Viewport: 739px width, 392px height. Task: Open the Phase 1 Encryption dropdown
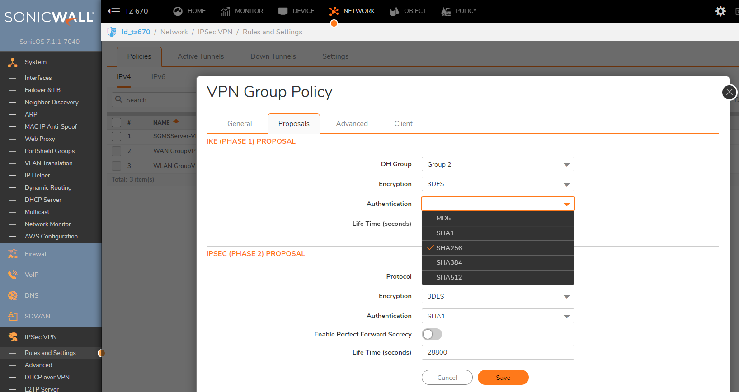(x=498, y=184)
